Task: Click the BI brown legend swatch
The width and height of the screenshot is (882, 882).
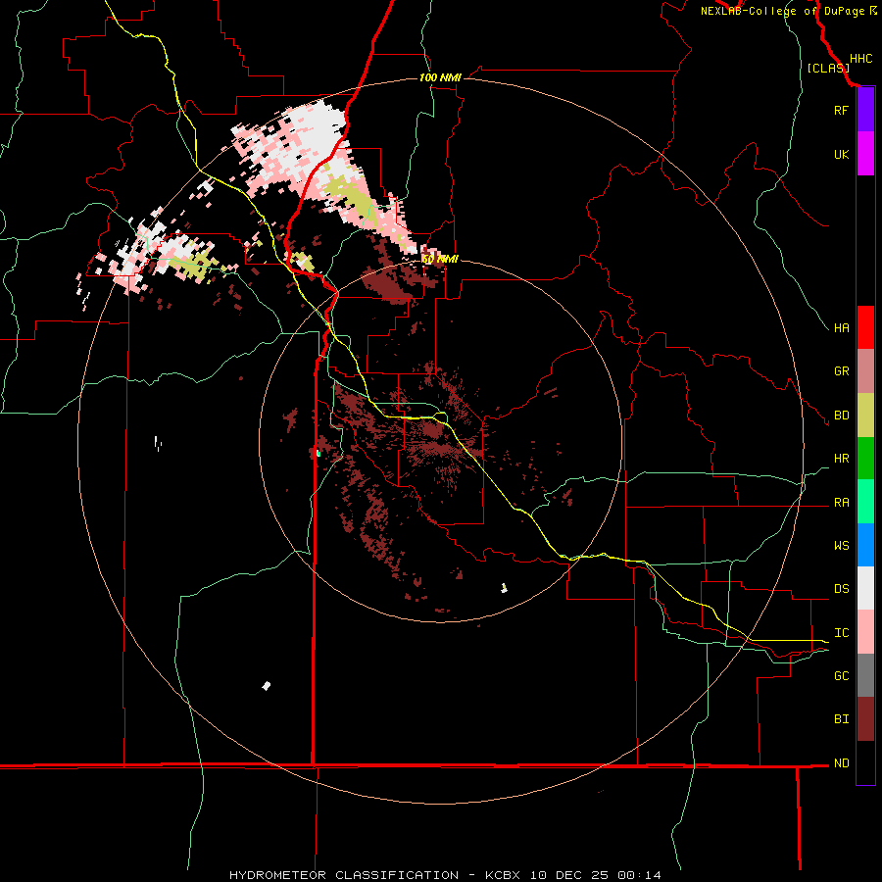Action: point(865,719)
